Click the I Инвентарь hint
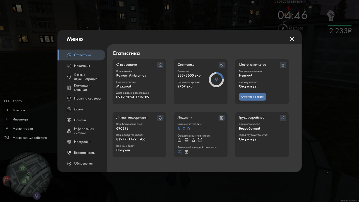The width and height of the screenshot is (359, 202). (17, 119)
